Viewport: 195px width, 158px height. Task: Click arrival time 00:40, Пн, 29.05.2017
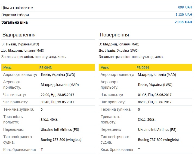(x=57, y=102)
